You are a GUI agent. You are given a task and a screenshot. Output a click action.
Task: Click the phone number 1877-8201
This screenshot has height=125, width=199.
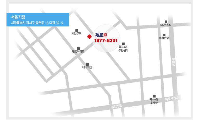pos(106,41)
